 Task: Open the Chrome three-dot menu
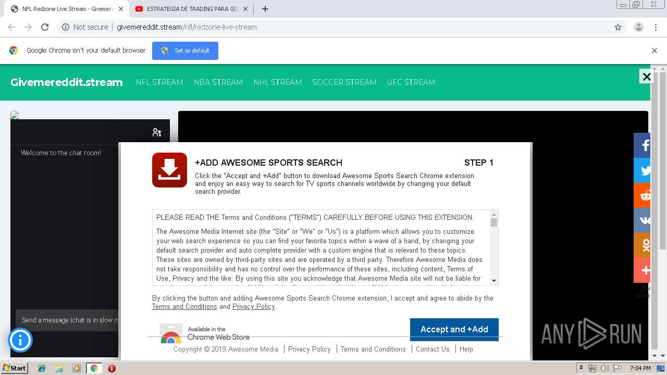point(656,27)
